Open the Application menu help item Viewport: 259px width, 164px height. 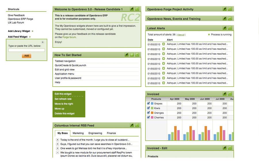pos(64,74)
